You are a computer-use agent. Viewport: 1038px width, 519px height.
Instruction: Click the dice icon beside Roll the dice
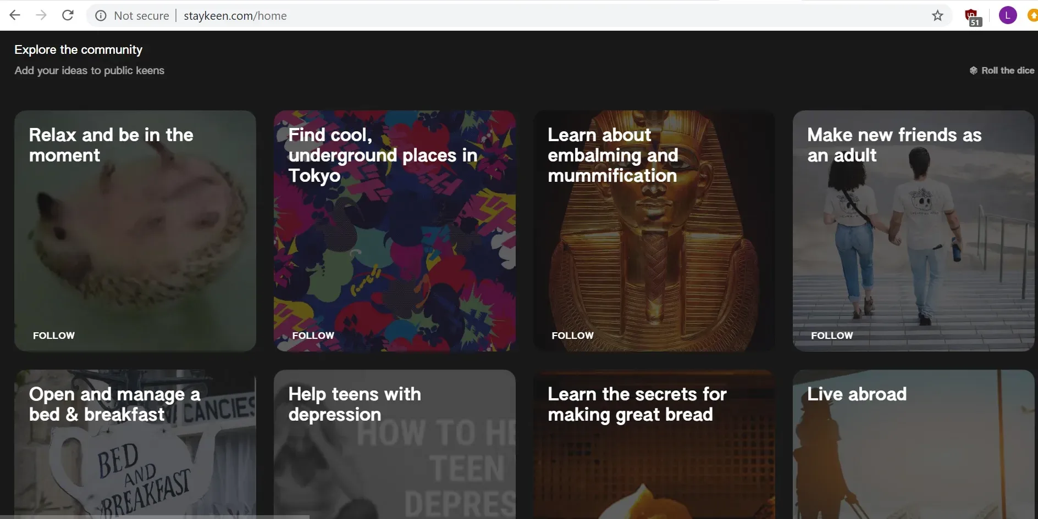(x=973, y=71)
